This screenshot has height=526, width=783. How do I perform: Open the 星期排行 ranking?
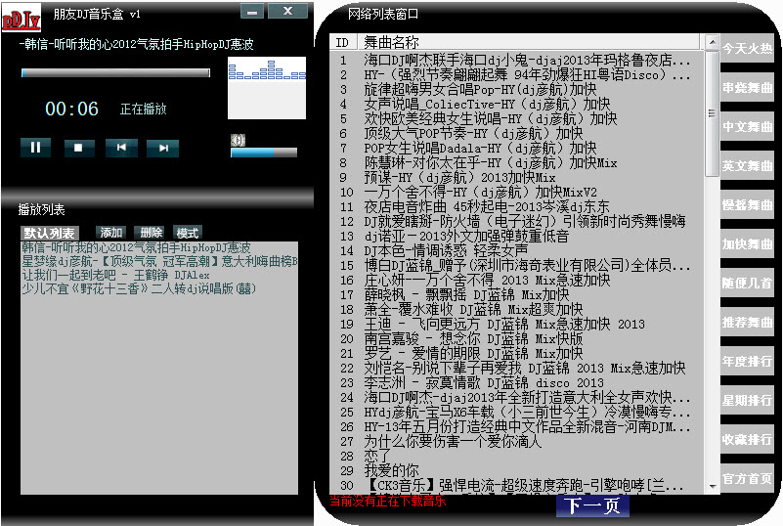click(x=747, y=400)
